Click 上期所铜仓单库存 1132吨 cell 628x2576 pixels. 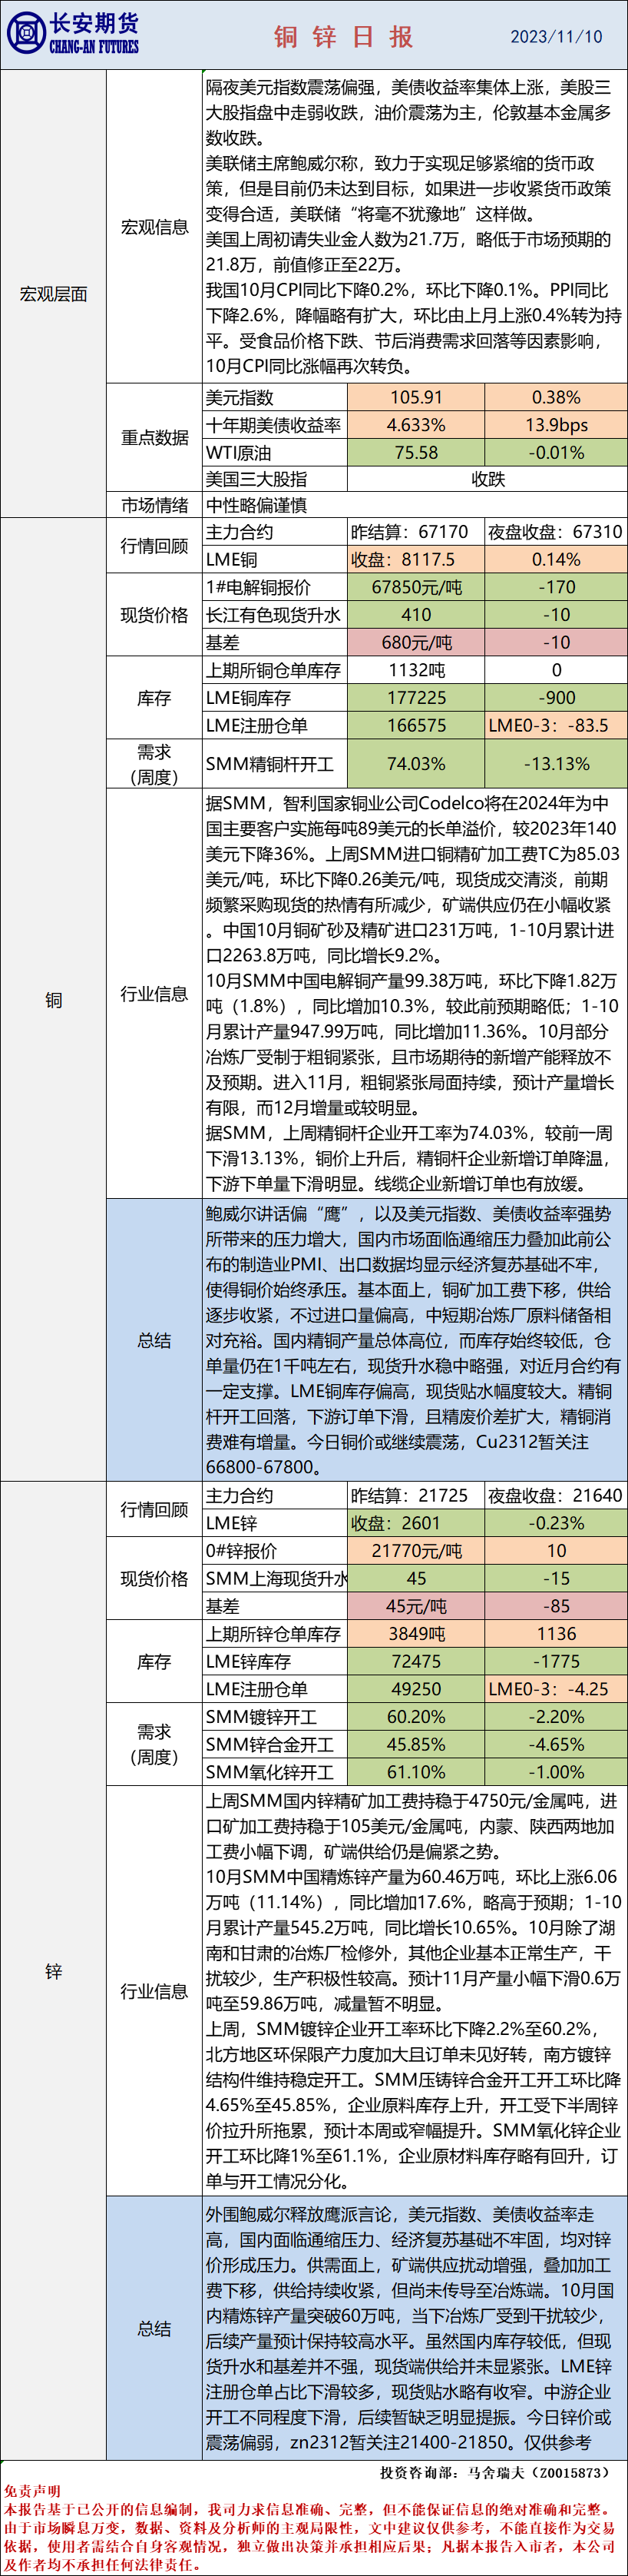click(x=416, y=670)
